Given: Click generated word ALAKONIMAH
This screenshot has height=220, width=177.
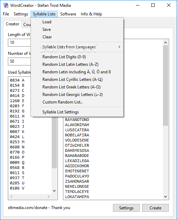Looking at the screenshot, I should 77,125.
